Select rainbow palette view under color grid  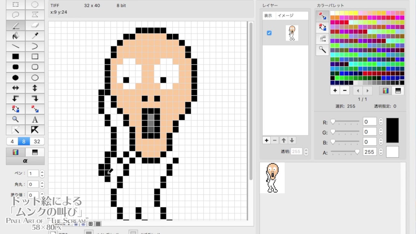(386, 91)
